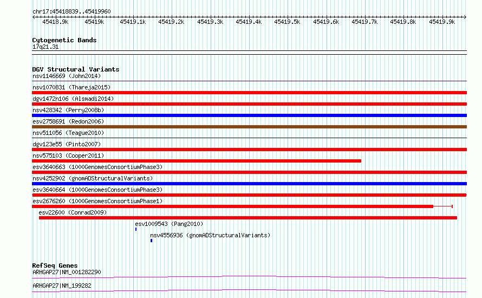The width and height of the screenshot is (482, 298).
Task: Click the blue nsv4252902 variant bar
Action: coord(249,184)
